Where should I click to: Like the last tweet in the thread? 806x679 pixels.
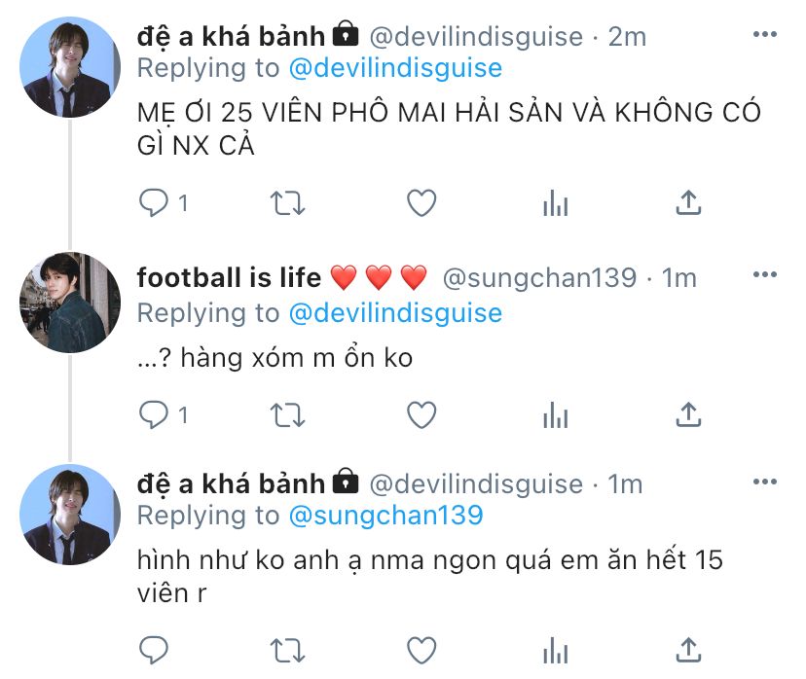421,650
